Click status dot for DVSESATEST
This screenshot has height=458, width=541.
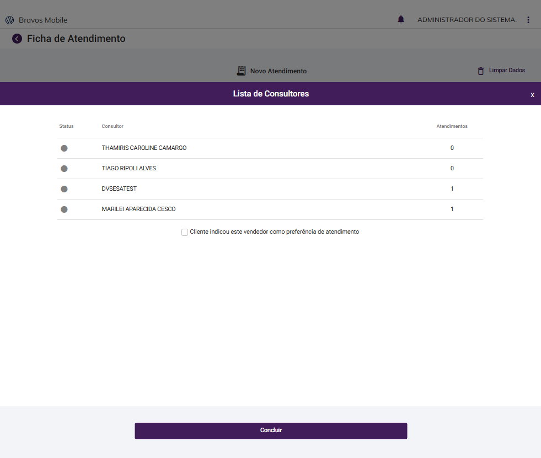[64, 189]
